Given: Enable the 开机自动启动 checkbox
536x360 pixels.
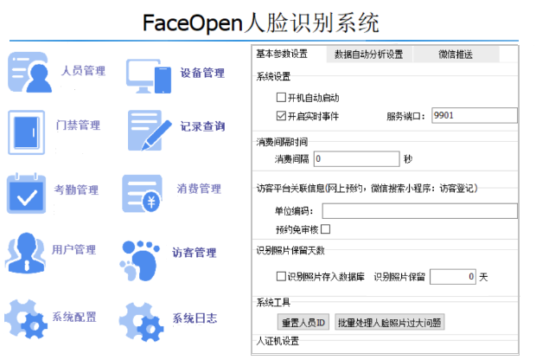Looking at the screenshot, I should pyautogui.click(x=280, y=97).
